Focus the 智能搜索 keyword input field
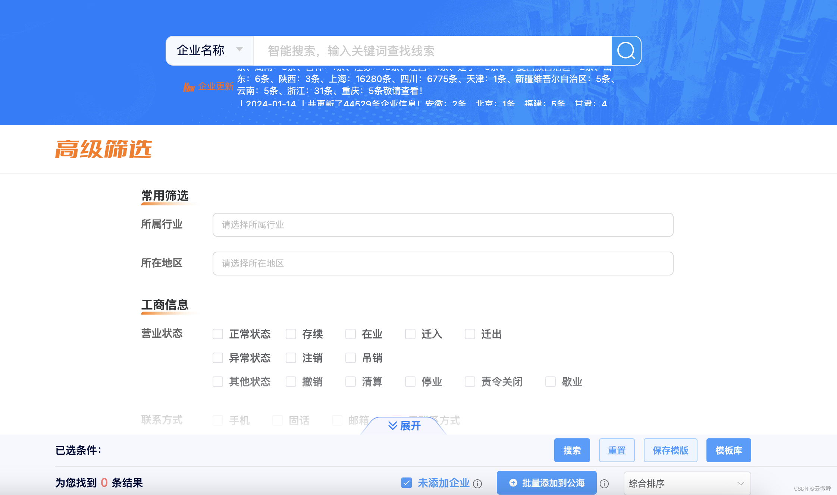This screenshot has height=495, width=837. coord(433,51)
